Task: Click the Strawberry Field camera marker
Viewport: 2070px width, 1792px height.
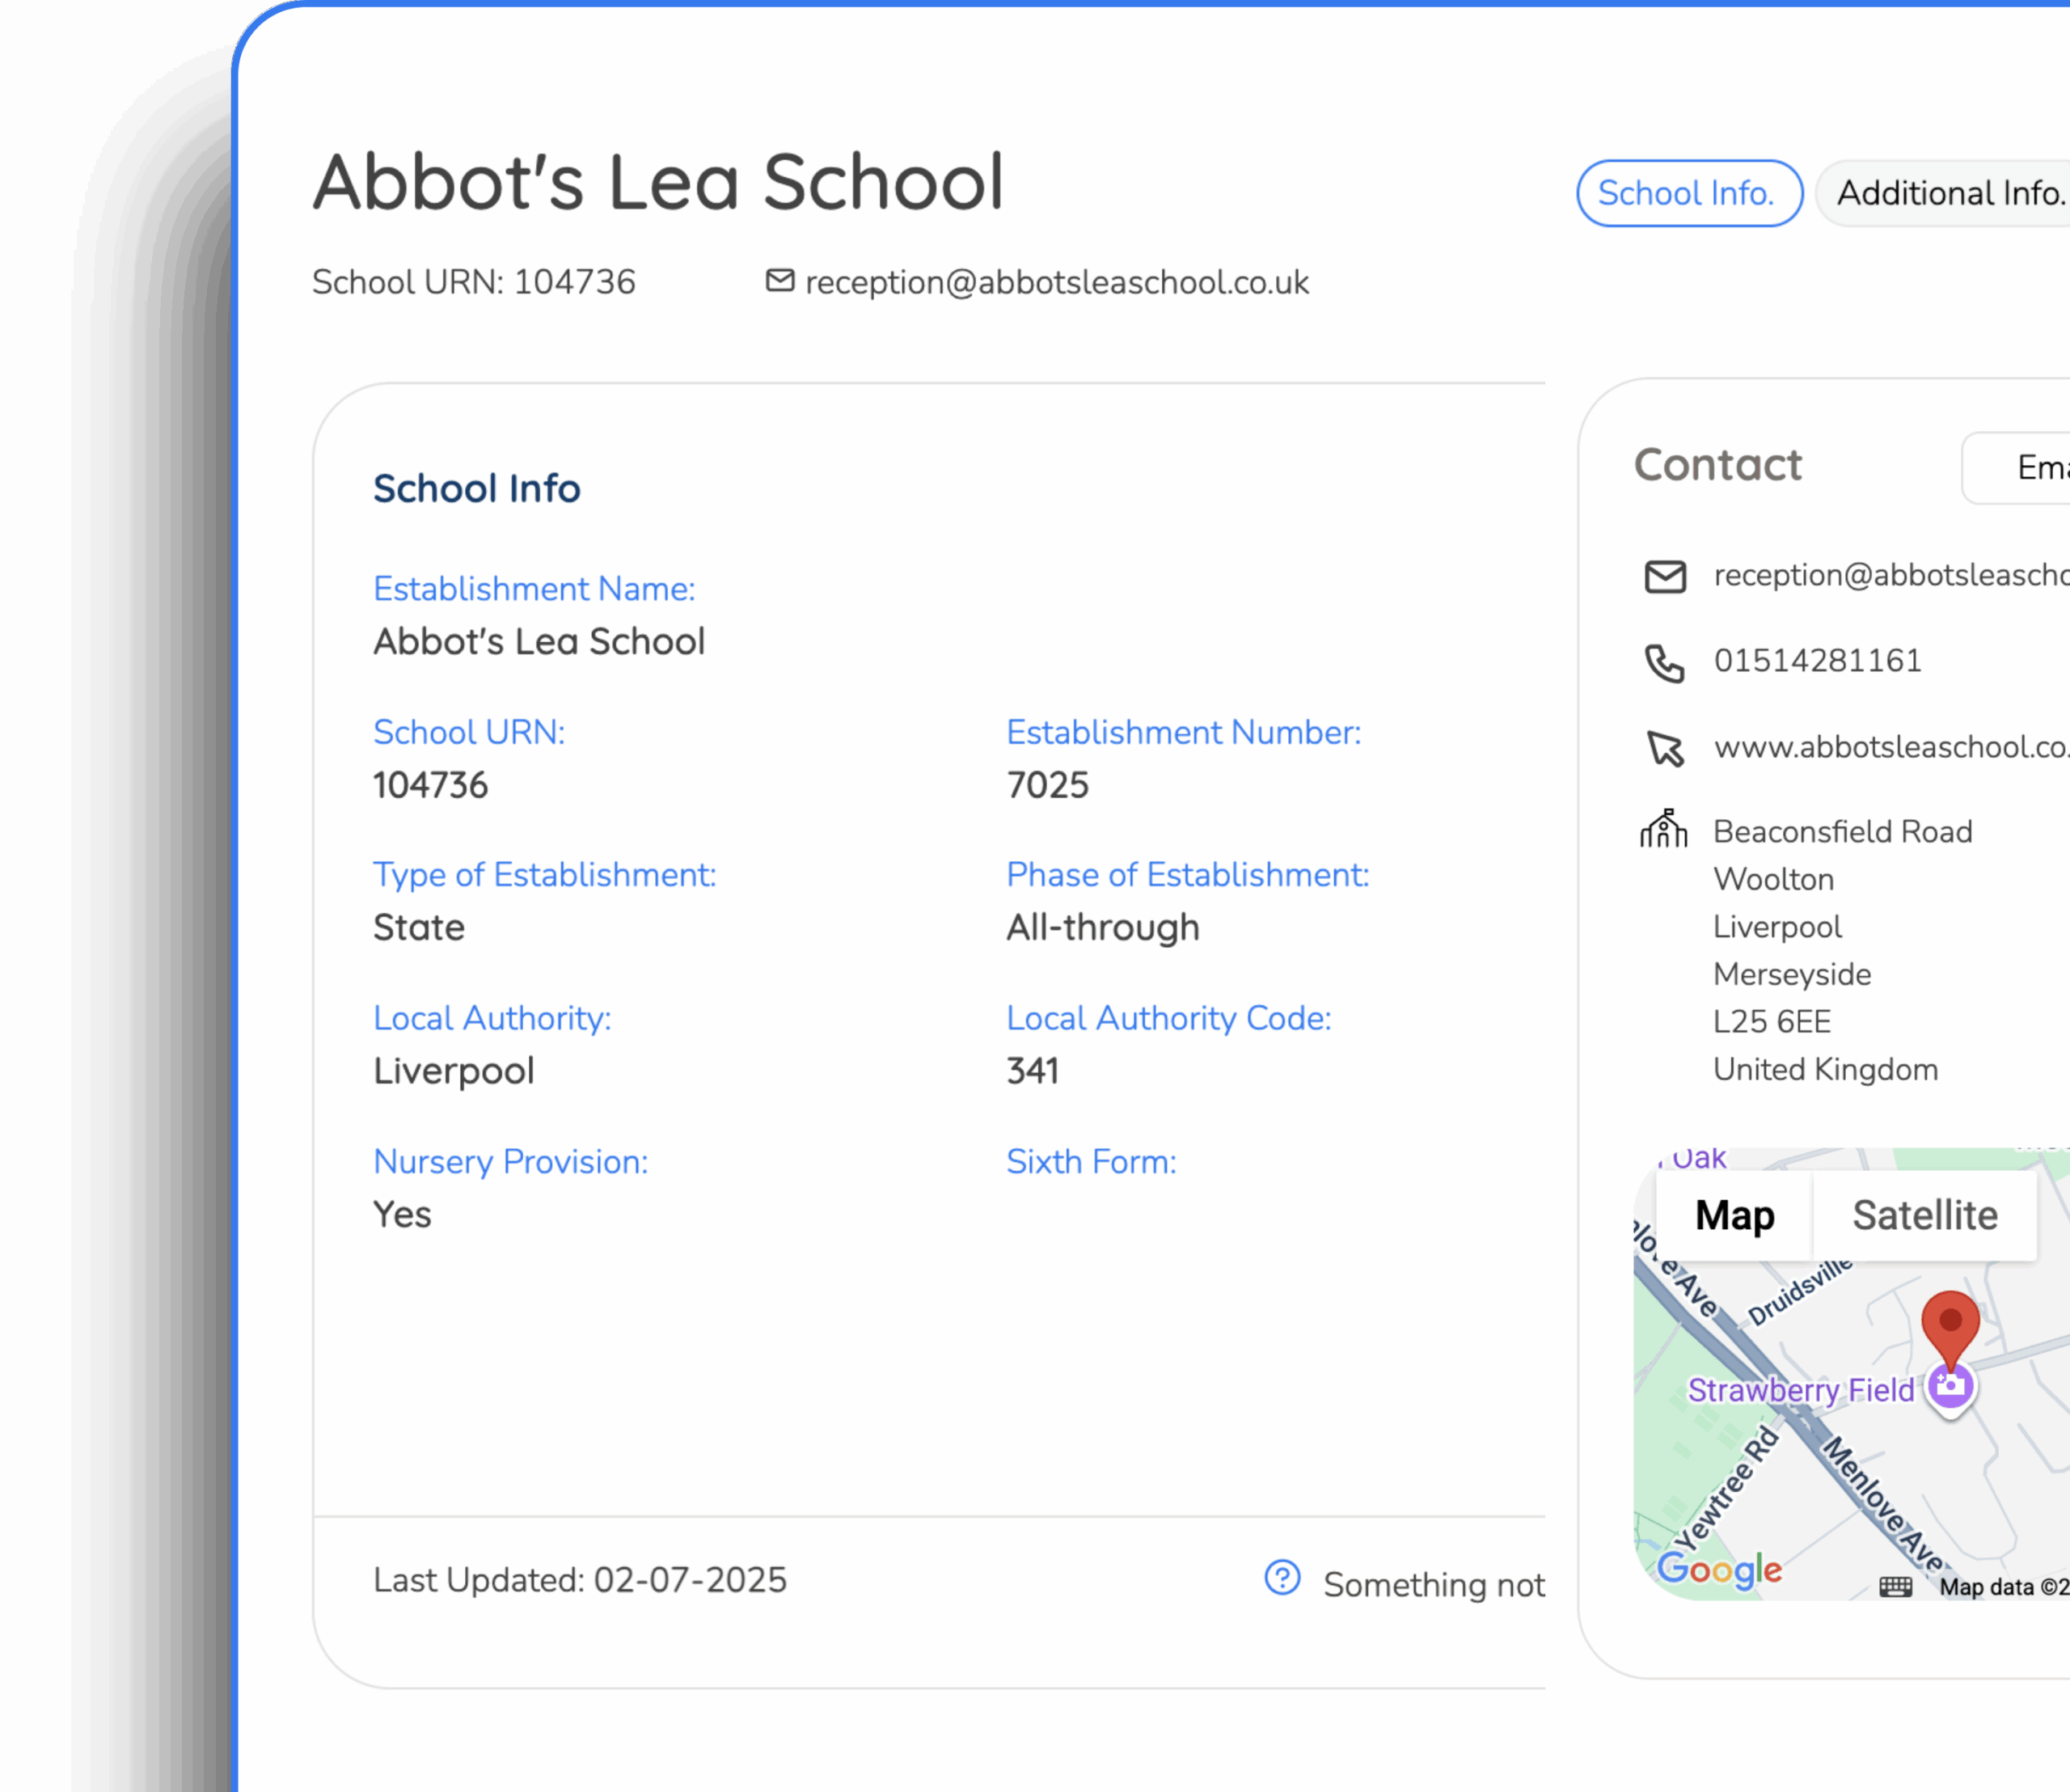Action: pos(1950,1387)
